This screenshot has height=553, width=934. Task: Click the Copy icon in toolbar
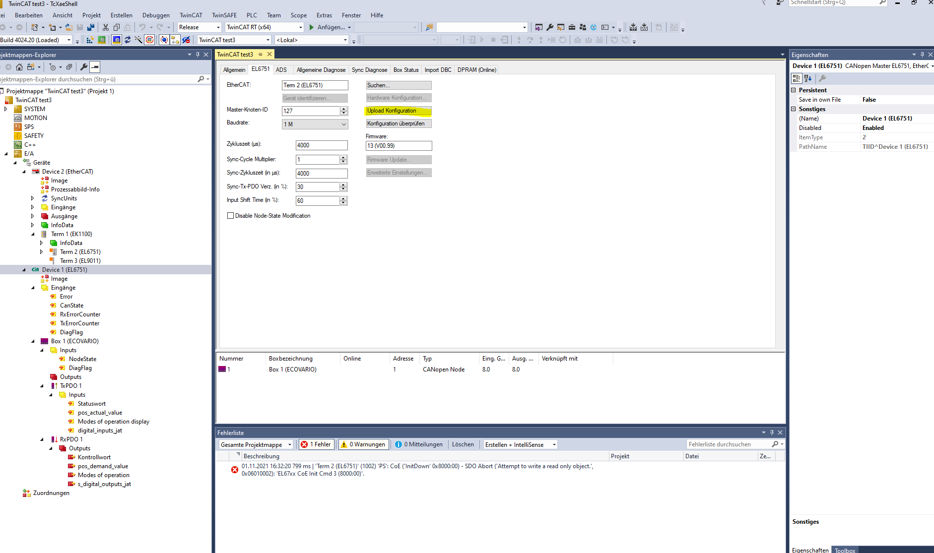[x=117, y=27]
